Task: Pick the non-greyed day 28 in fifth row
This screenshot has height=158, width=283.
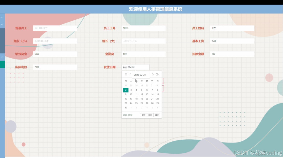Action: pos(152,103)
